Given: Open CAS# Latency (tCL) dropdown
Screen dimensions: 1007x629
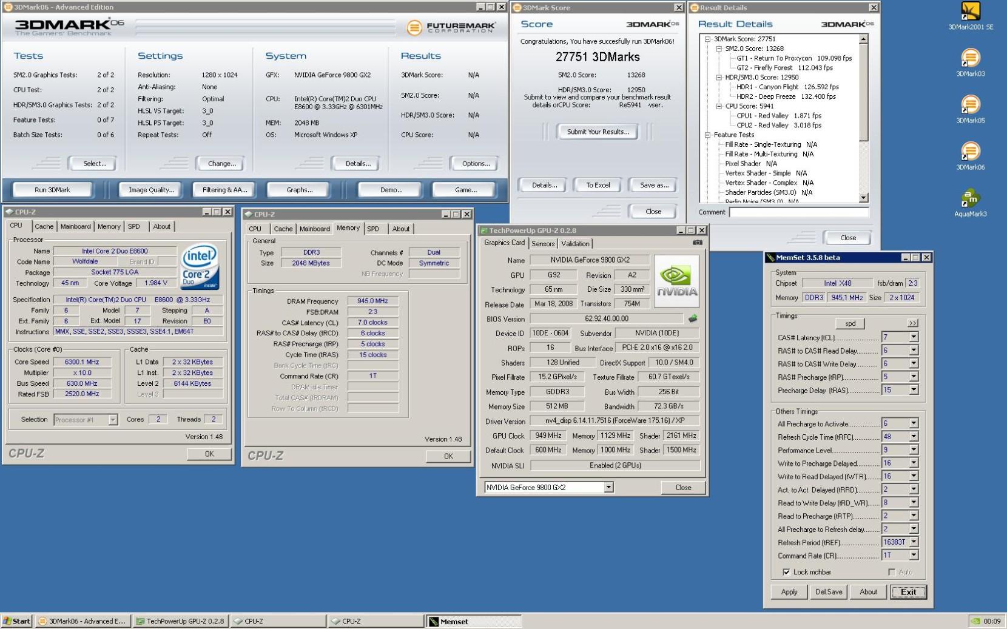Looking at the screenshot, I should [914, 337].
